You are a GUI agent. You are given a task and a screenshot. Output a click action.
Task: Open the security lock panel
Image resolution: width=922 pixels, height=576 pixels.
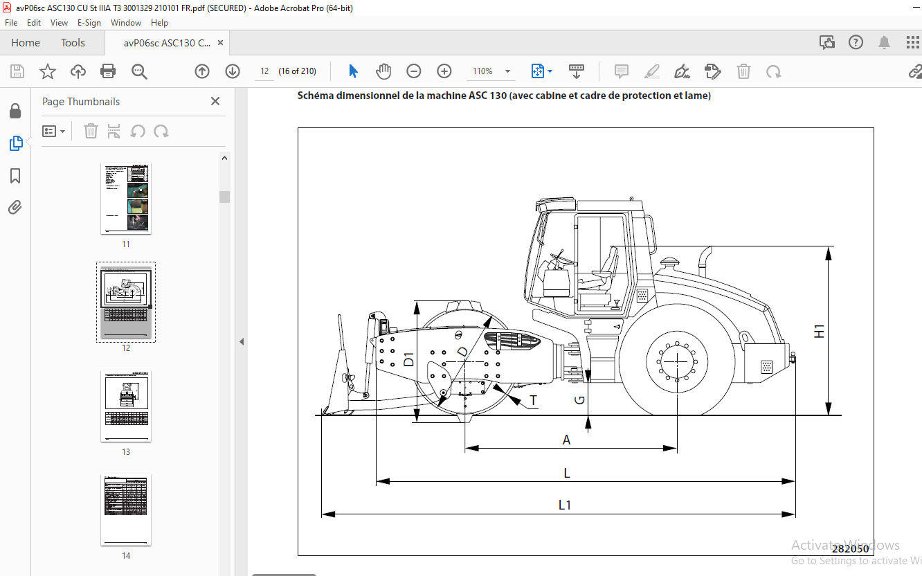(15, 111)
